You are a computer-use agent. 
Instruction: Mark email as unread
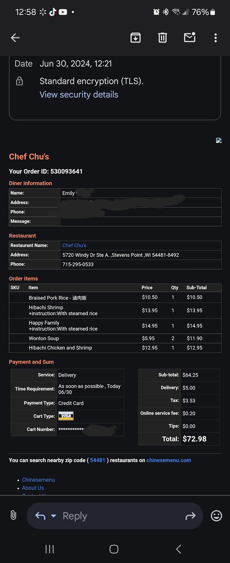(190, 38)
